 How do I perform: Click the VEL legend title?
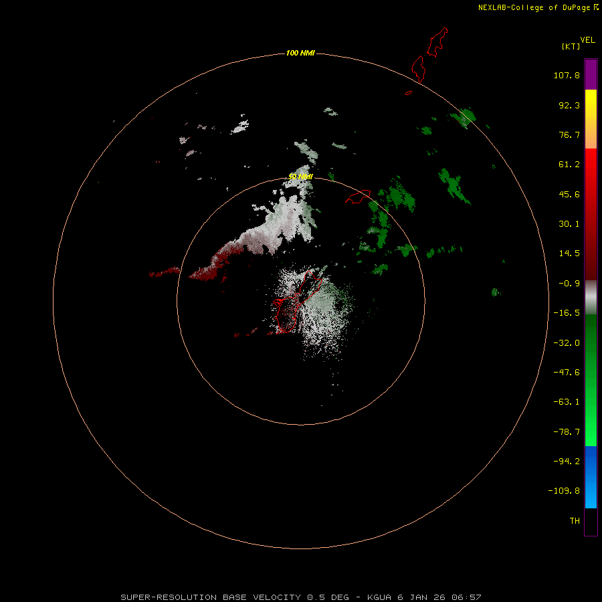click(587, 40)
